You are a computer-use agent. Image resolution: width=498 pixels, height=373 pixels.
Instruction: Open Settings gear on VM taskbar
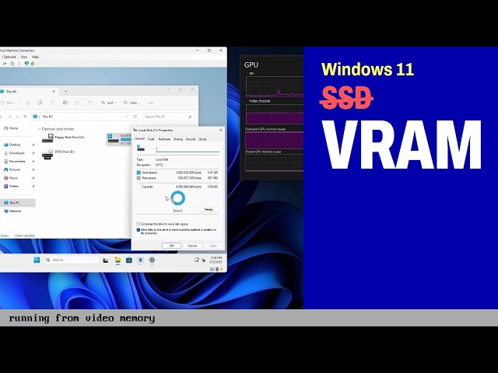pos(152,260)
